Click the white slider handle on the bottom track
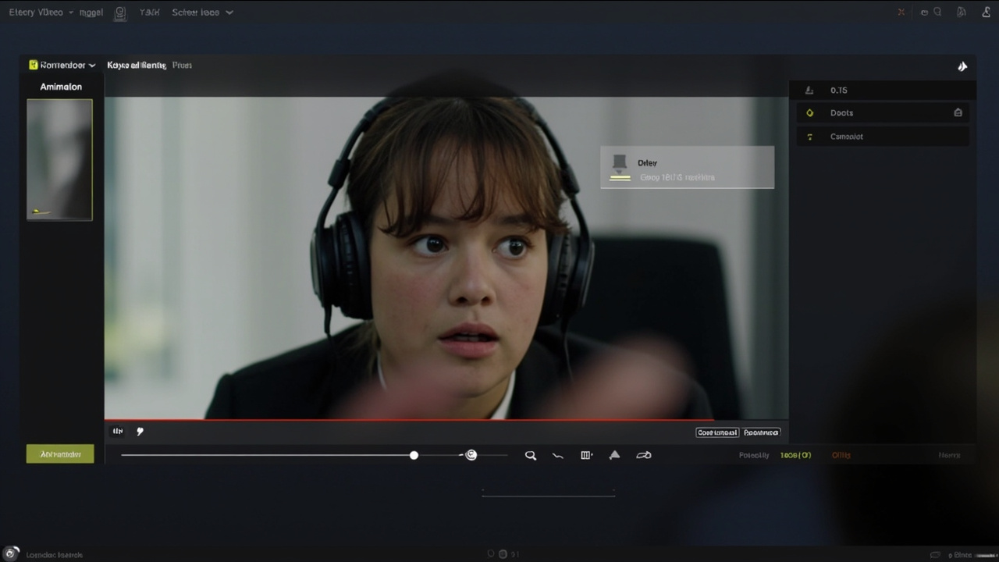 point(414,455)
